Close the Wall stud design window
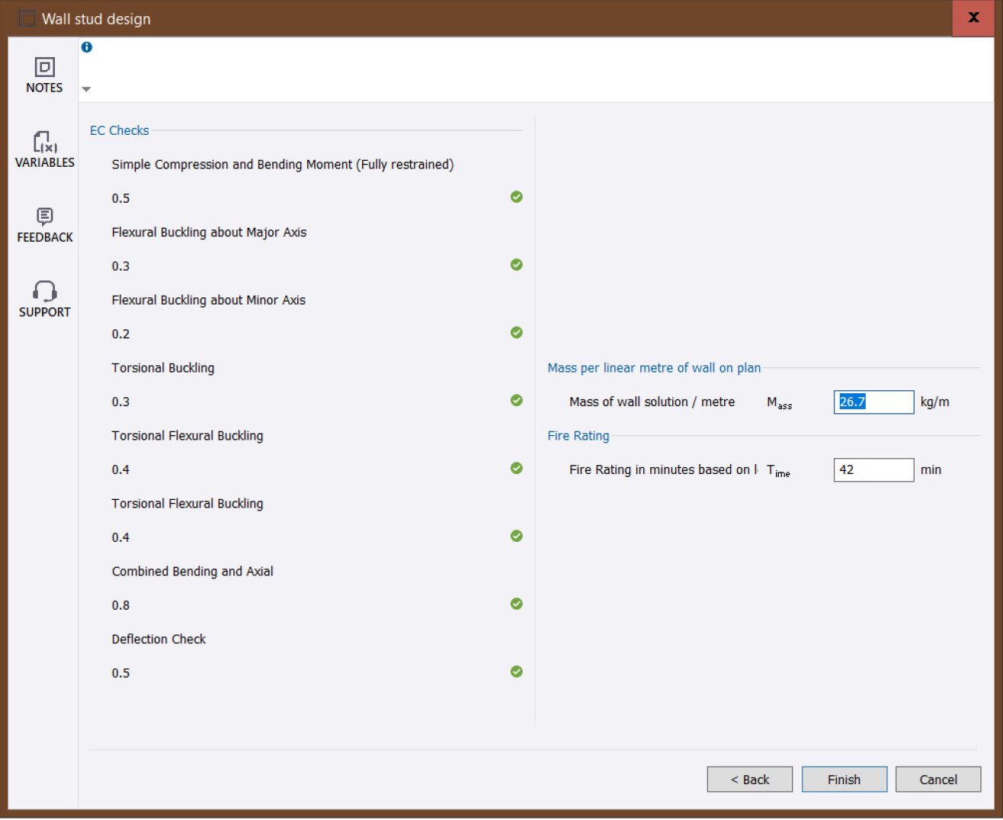The height and width of the screenshot is (820, 1003). pyautogui.click(x=973, y=18)
